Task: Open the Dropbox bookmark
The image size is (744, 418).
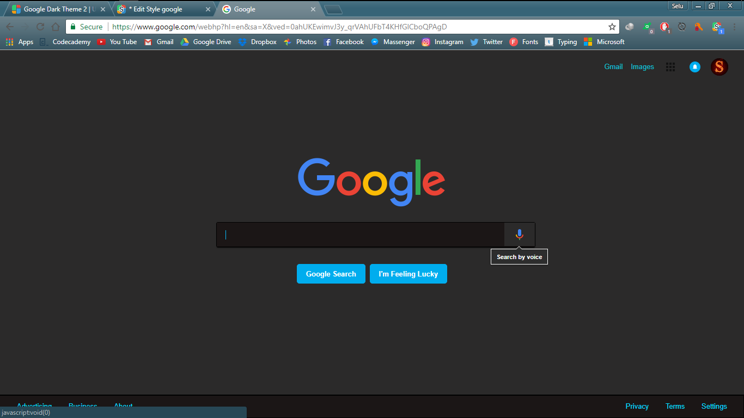Action: coord(257,42)
